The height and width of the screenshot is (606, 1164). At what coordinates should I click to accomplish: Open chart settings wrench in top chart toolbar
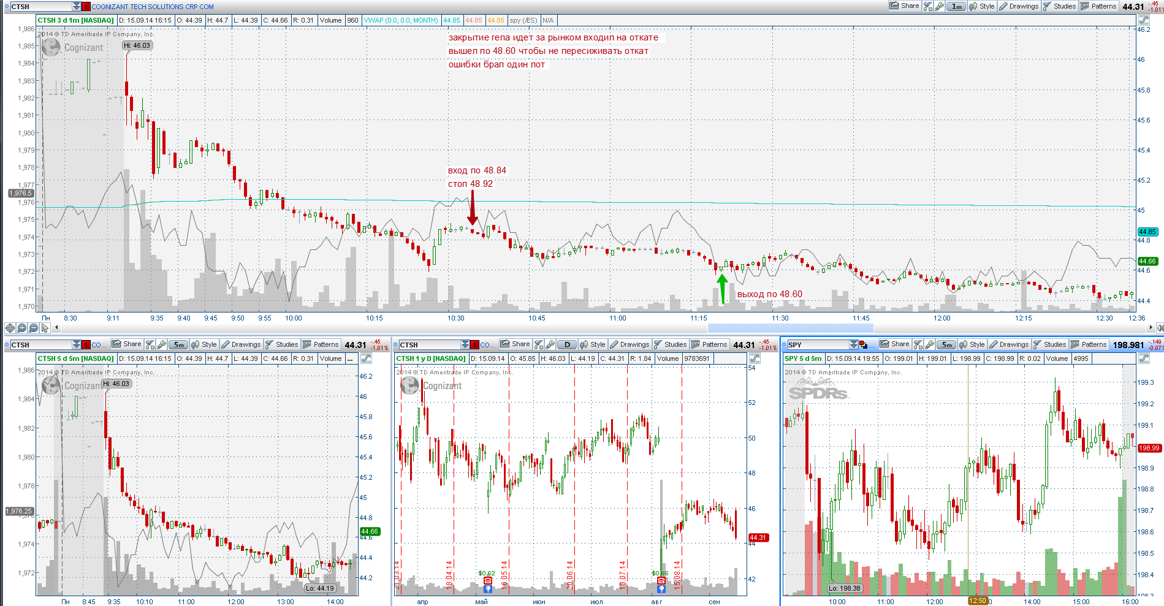coord(939,6)
